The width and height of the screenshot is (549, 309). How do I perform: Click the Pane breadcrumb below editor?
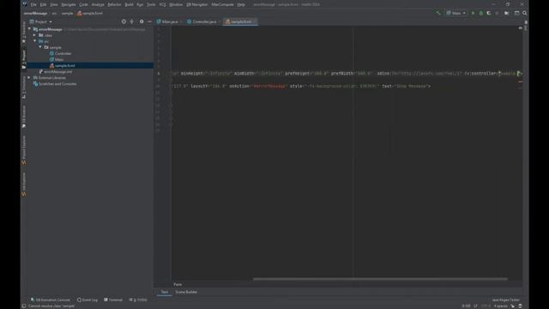(178, 284)
